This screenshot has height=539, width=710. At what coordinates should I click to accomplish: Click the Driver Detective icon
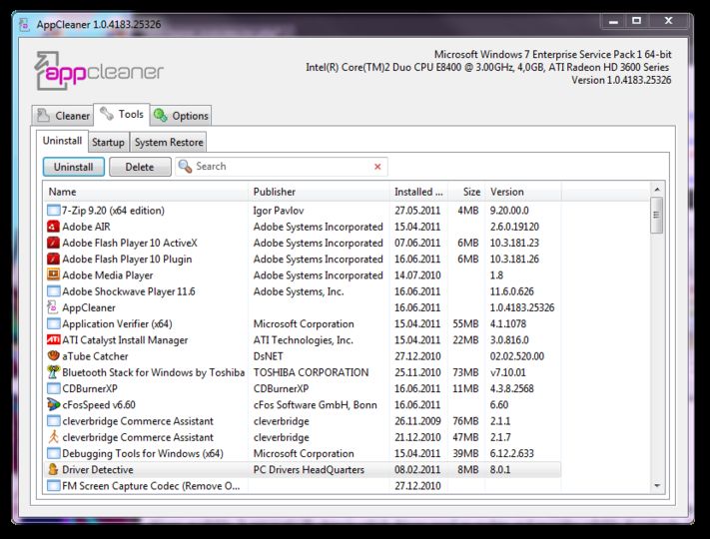(54, 470)
